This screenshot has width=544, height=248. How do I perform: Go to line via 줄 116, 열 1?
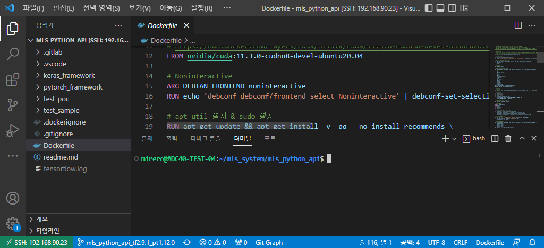(375, 243)
